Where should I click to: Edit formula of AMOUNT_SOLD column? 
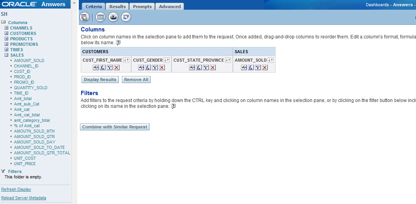point(251,67)
